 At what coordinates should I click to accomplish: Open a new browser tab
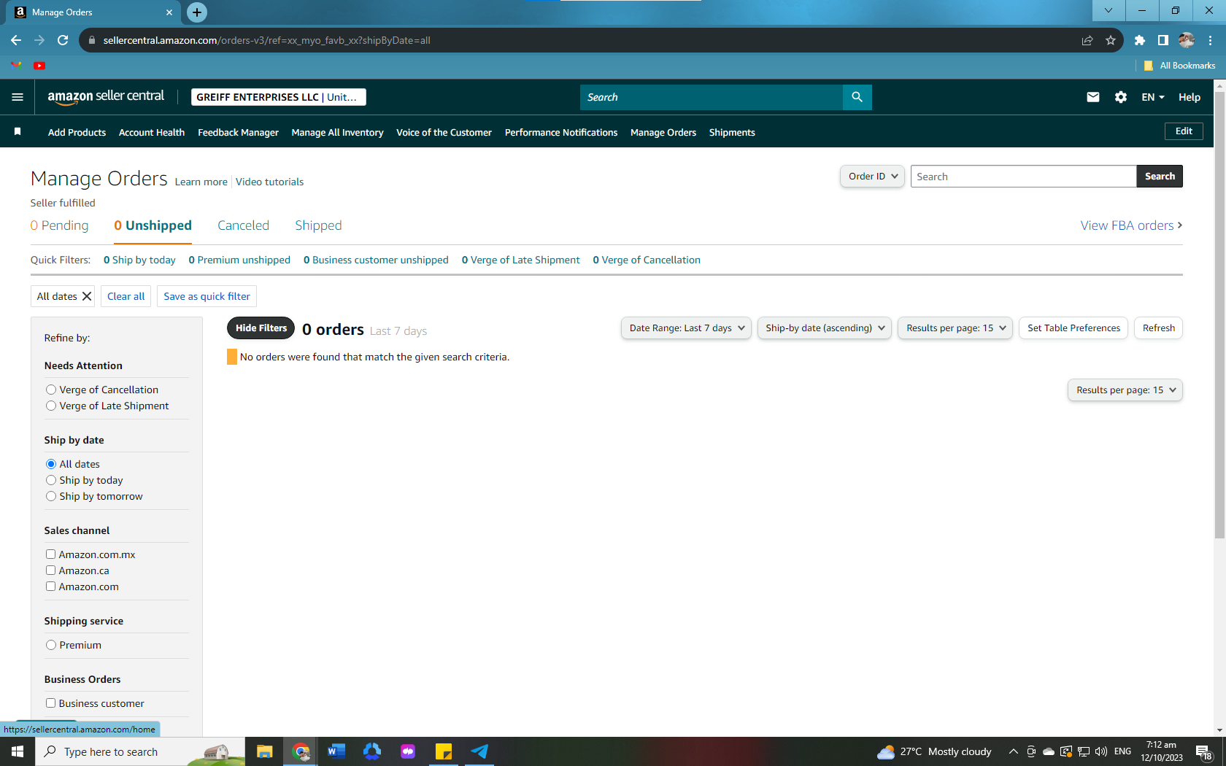coord(197,12)
